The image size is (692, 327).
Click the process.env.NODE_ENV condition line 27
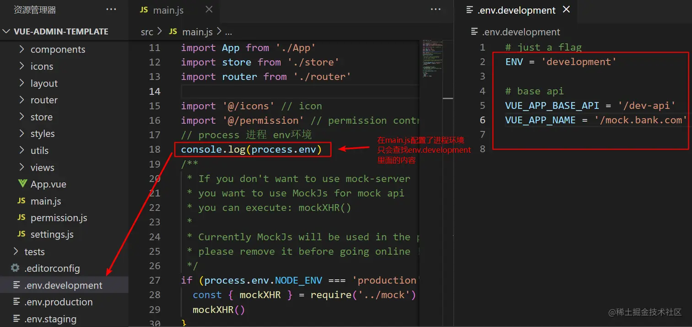coord(299,280)
